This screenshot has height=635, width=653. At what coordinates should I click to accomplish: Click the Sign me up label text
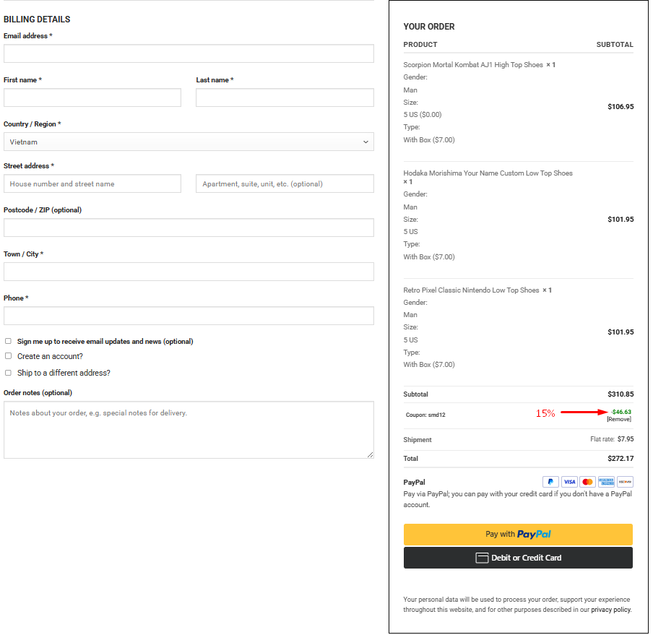click(105, 342)
